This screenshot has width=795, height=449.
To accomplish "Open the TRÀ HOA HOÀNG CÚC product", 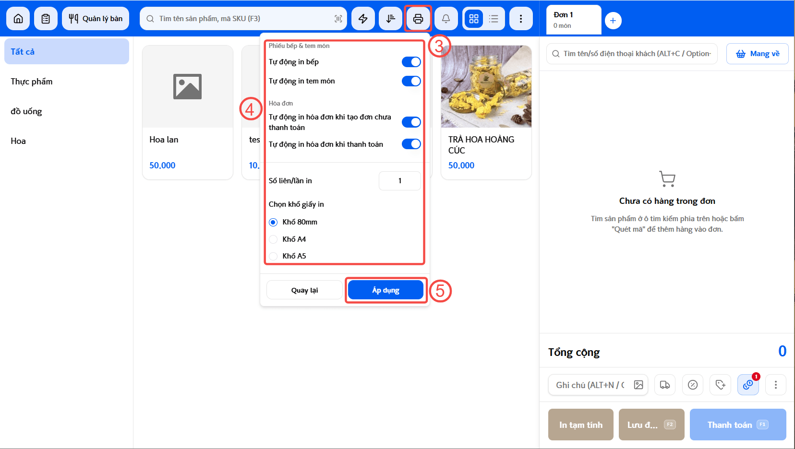I will coord(486,112).
